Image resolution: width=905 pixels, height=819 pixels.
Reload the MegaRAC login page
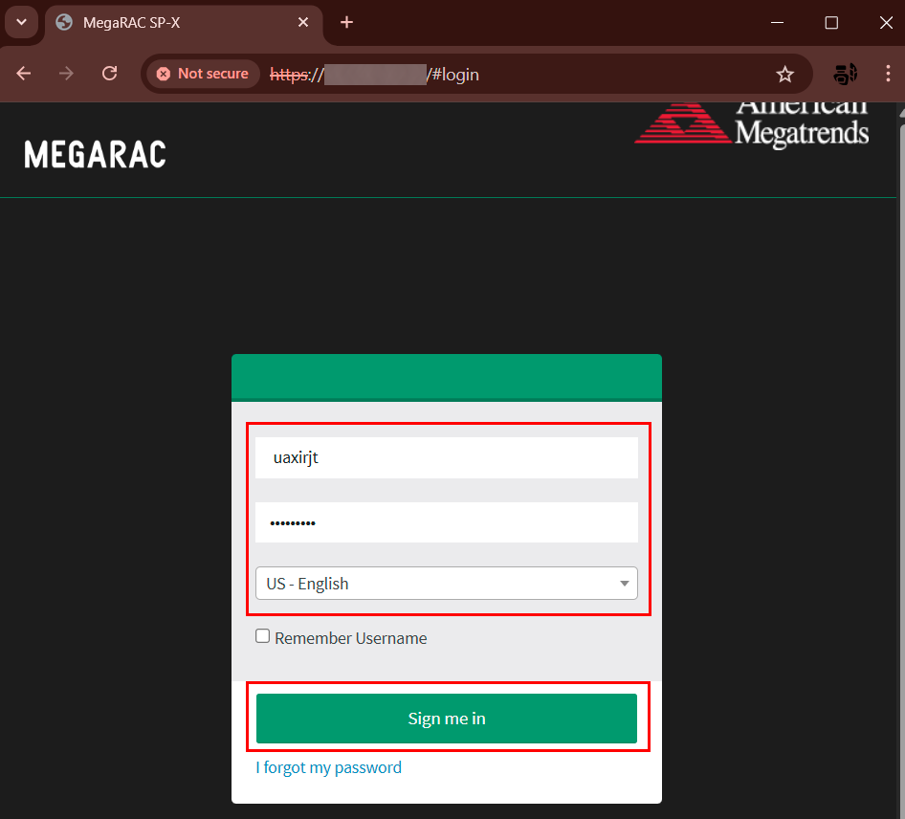point(110,74)
